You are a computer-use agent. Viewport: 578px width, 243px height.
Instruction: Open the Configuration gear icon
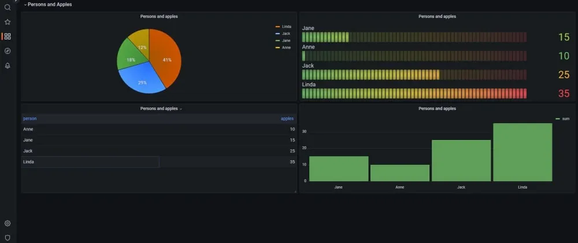(8, 223)
